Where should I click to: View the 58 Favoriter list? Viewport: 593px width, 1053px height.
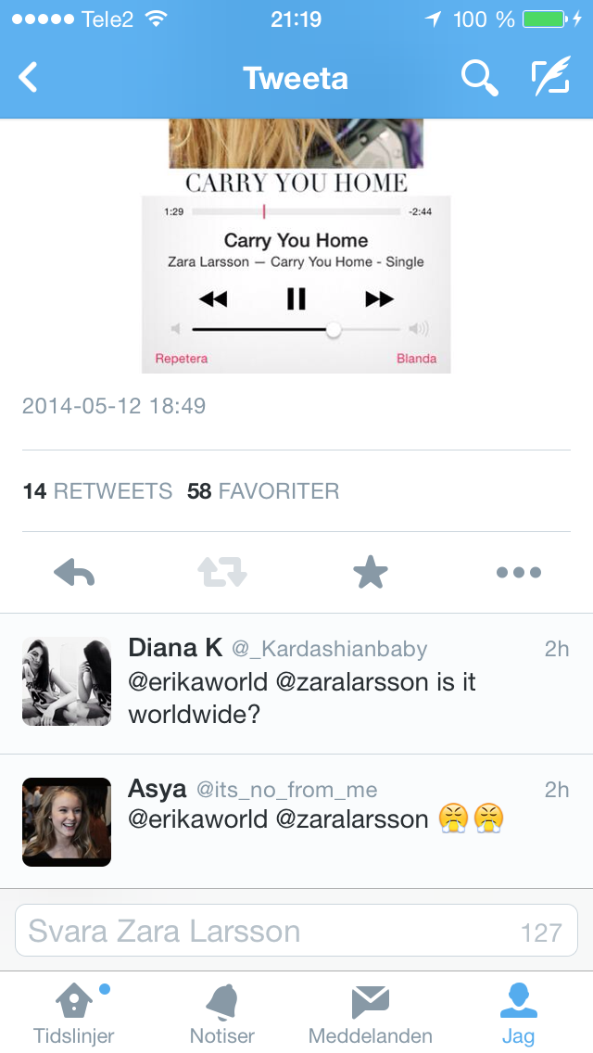coord(263,491)
